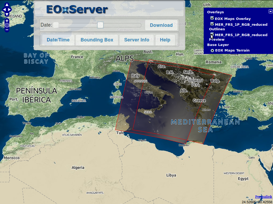This screenshot has width=273, height=204.
Task: Zoom to world extent globe icon
Action: pos(7,25)
